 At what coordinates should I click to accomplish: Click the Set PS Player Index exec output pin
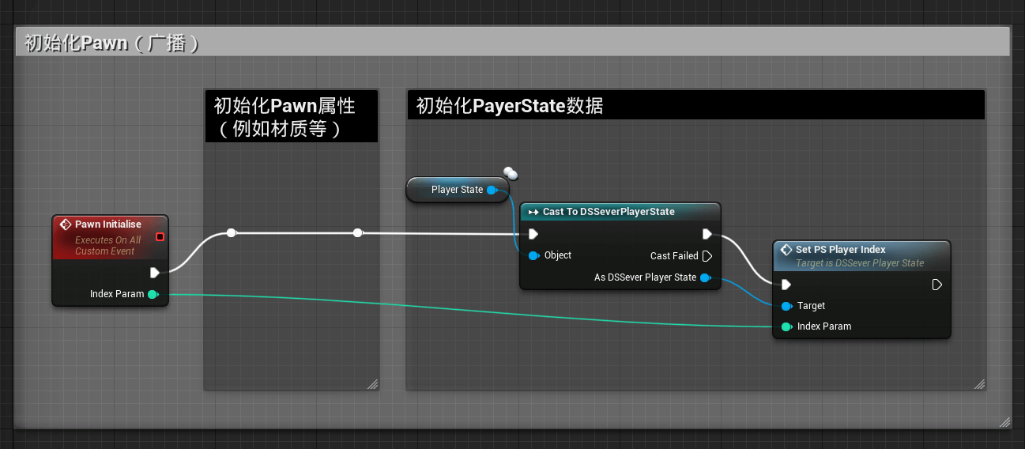coord(936,285)
